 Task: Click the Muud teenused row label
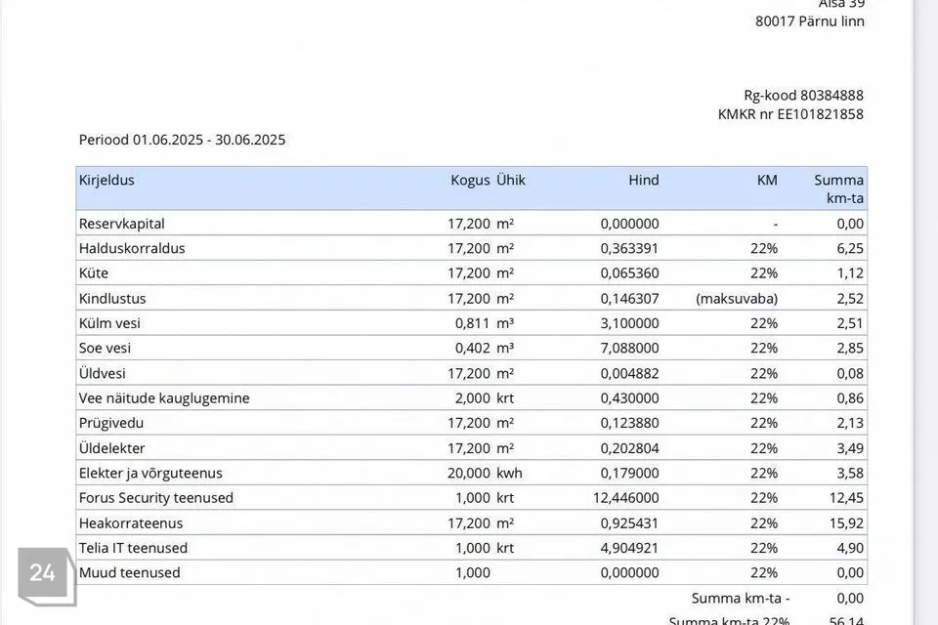click(129, 572)
